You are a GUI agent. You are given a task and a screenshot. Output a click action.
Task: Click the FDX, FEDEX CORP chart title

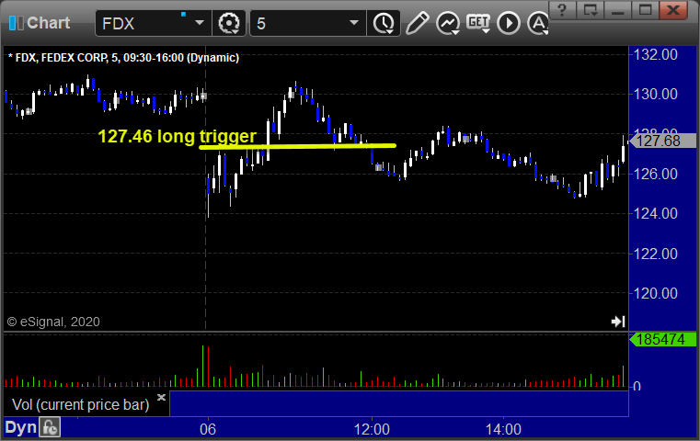(123, 58)
